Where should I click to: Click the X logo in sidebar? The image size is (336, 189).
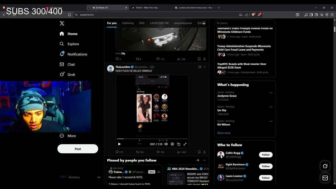click(x=62, y=23)
